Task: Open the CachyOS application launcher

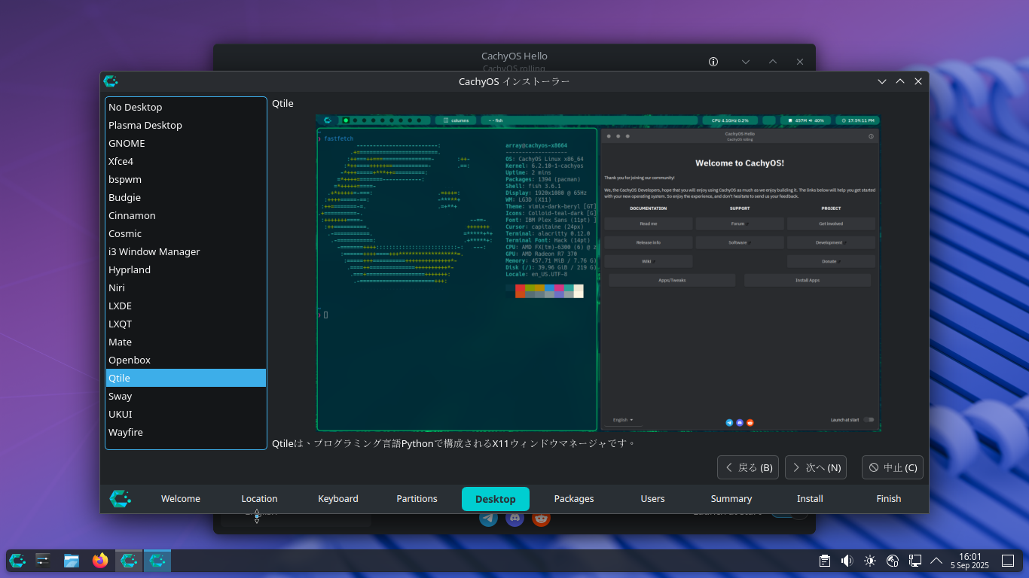Action: pos(17,561)
